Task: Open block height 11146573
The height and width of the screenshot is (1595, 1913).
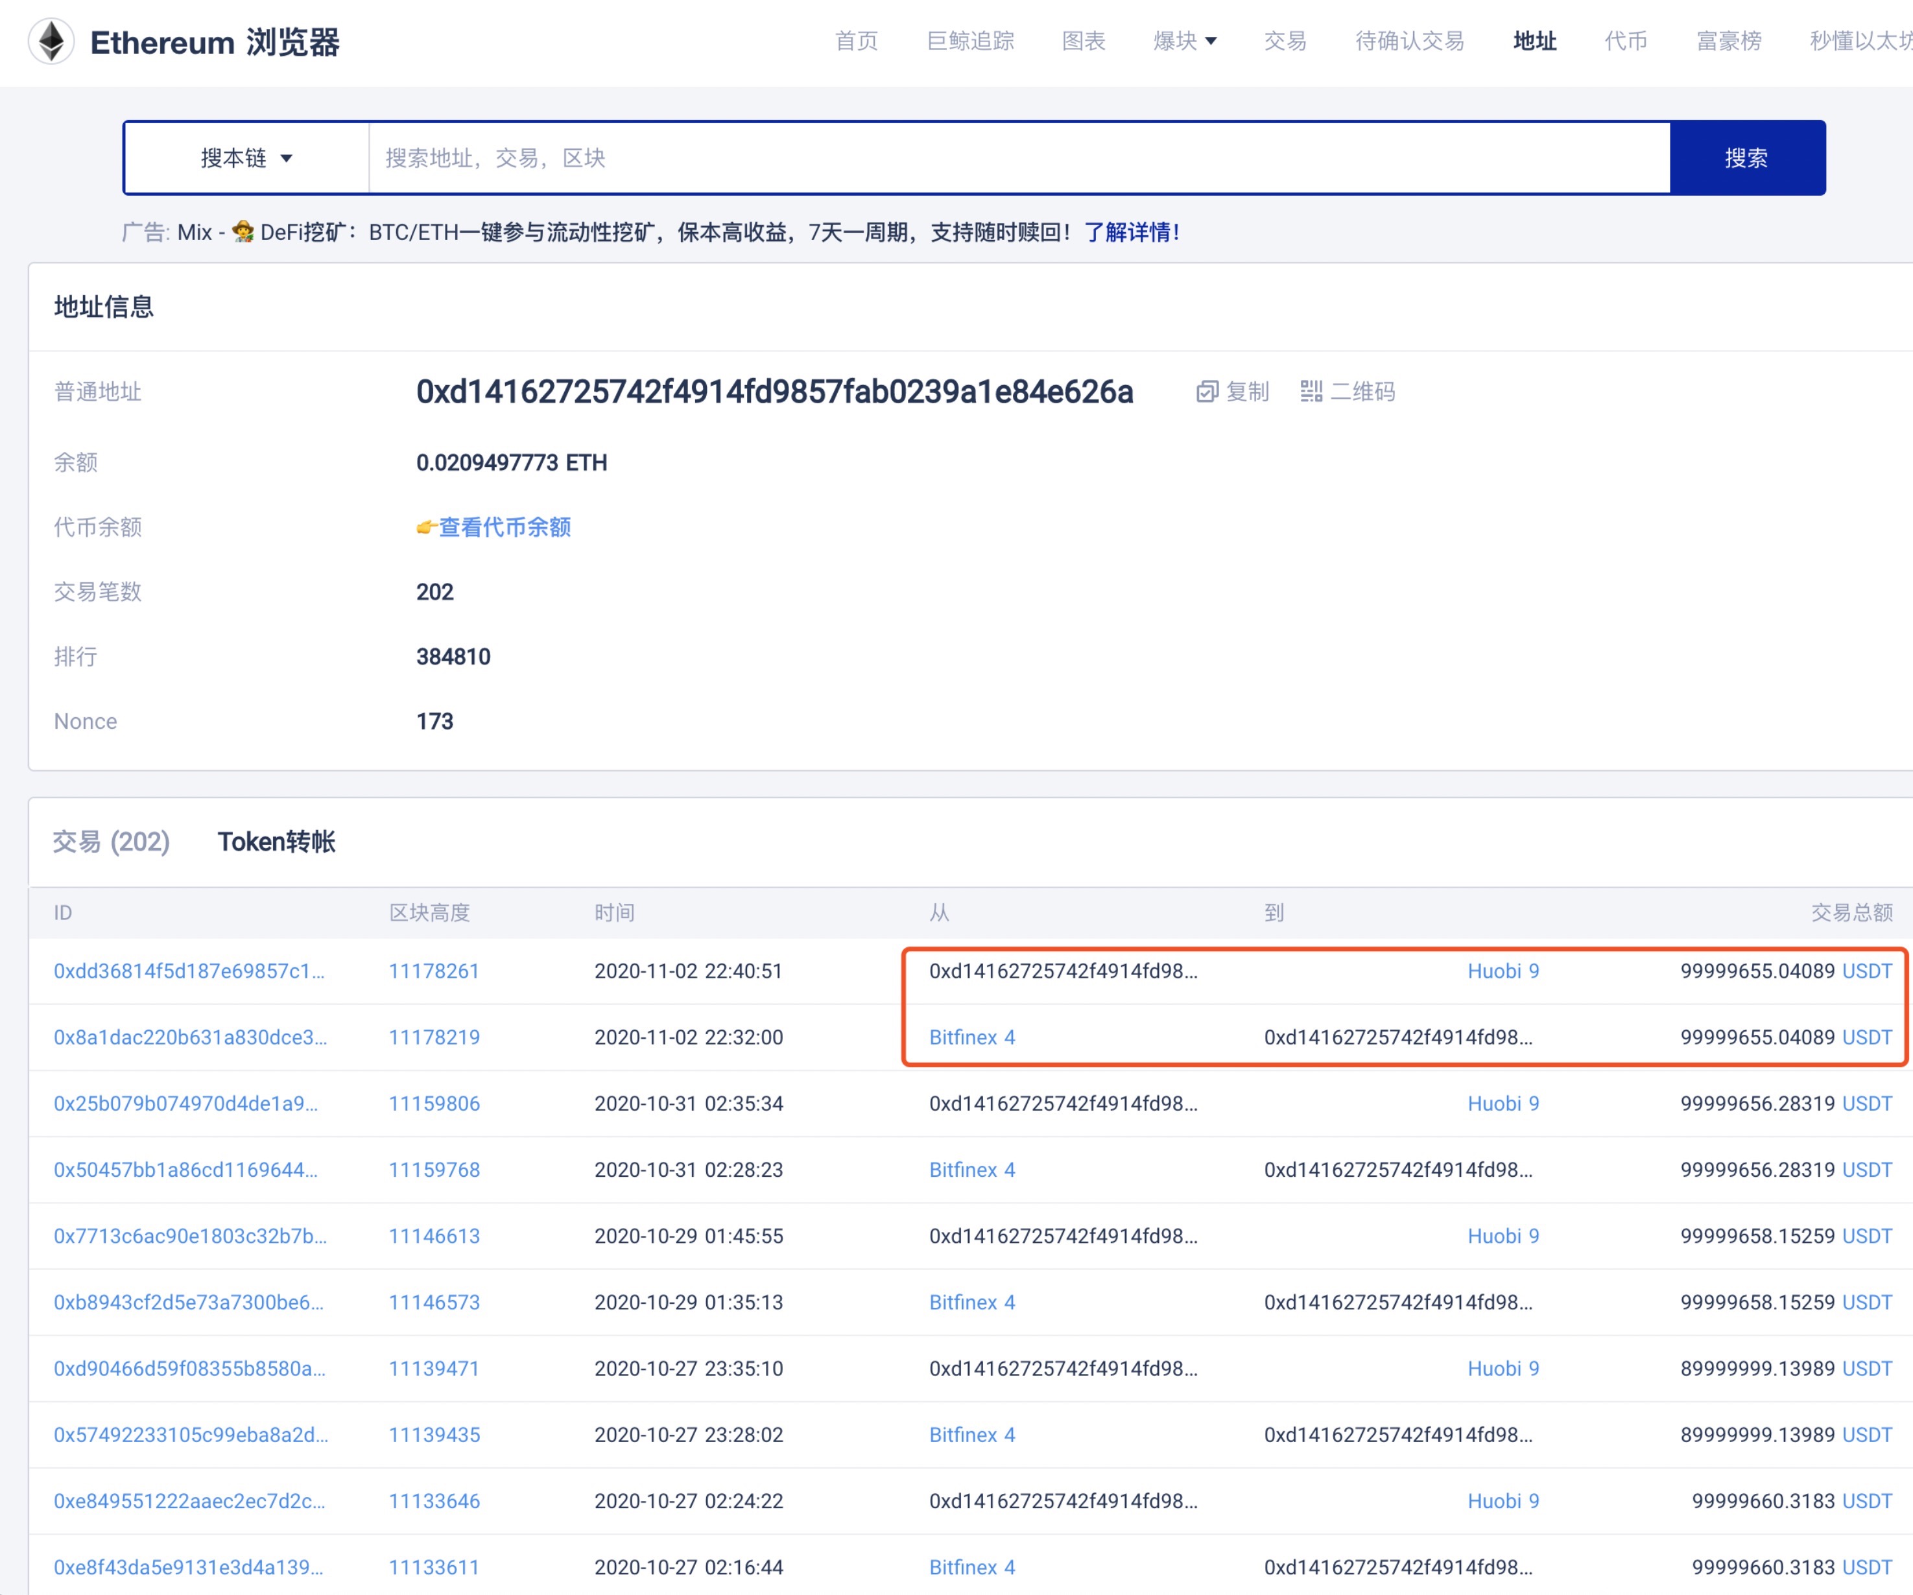Action: point(434,1303)
